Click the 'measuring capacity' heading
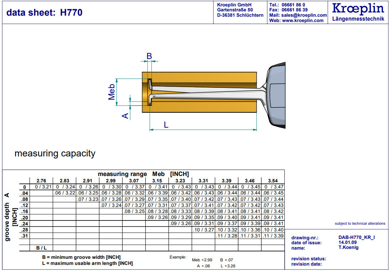This screenshot has width=392, height=272. point(55,154)
